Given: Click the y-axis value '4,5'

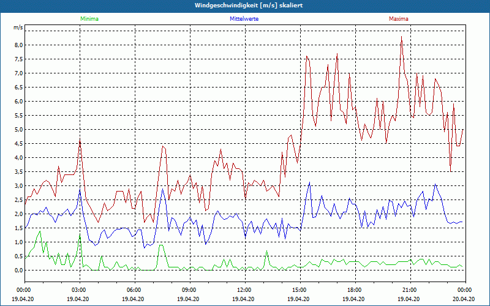Looking at the screenshot, I should point(19,144).
